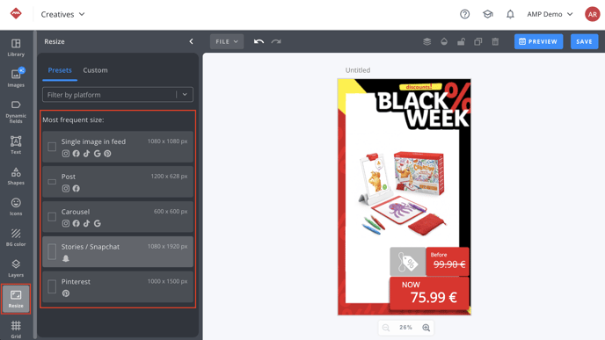605x340 pixels.
Task: Select the Presets tab
Action: click(60, 70)
